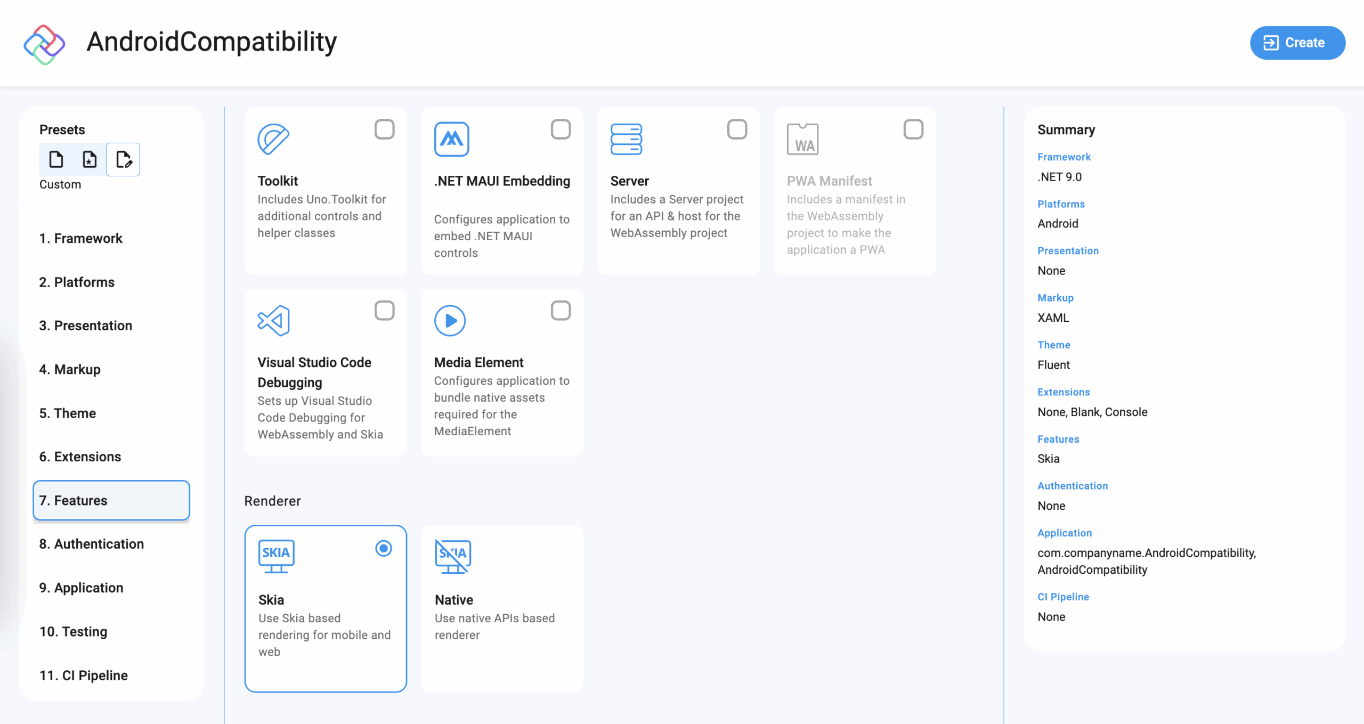
Task: Open Theme link in Summary
Action: 1053,345
